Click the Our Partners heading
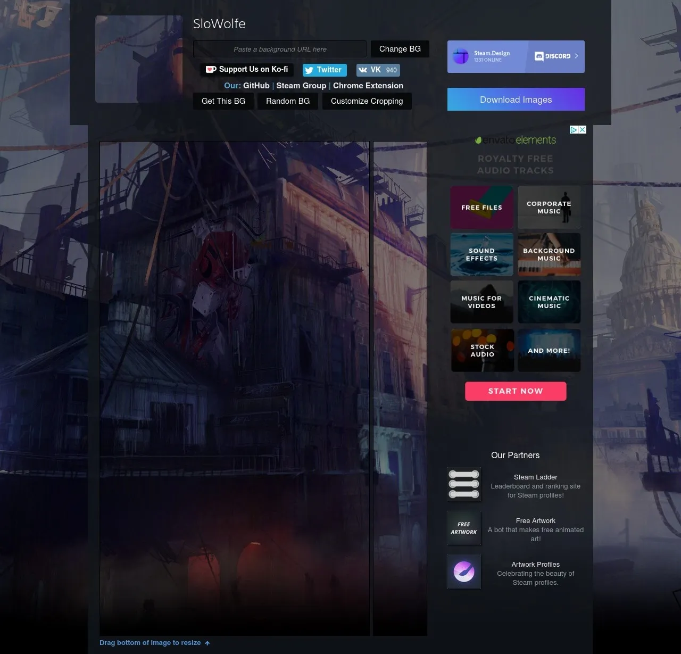 (515, 456)
